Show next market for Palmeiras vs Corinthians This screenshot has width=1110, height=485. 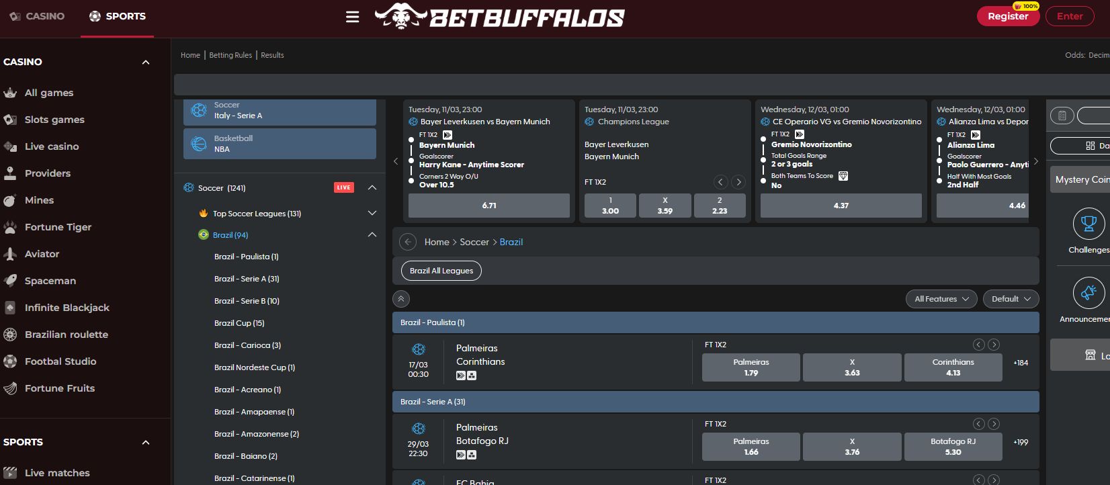994,345
